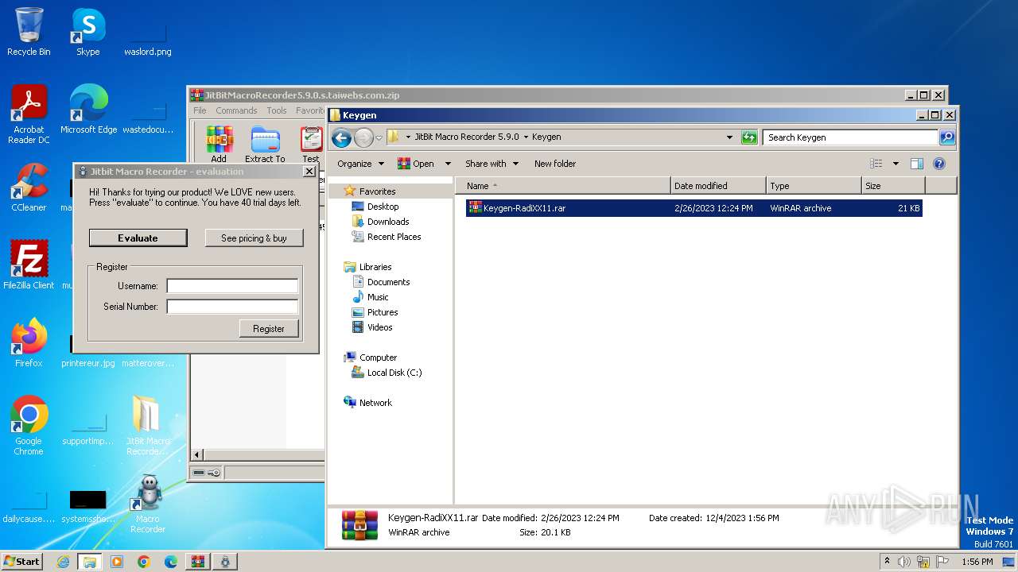Click WinRAR Add toolbar icon
This screenshot has height=572, width=1018.
[x=219, y=145]
